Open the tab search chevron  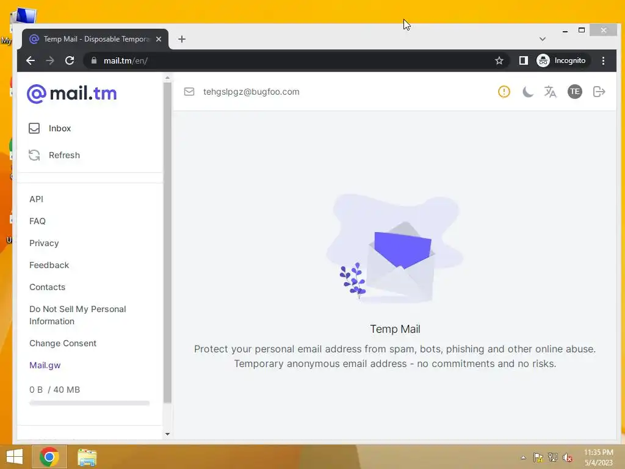pos(543,39)
